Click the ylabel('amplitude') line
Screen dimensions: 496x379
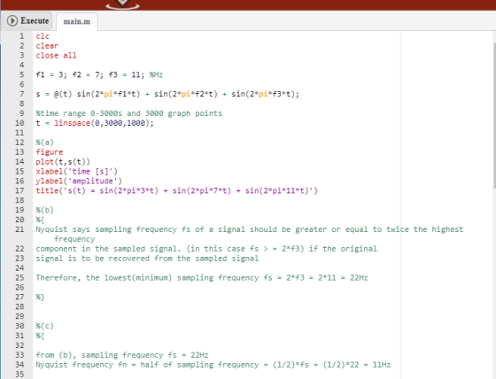[79, 182]
